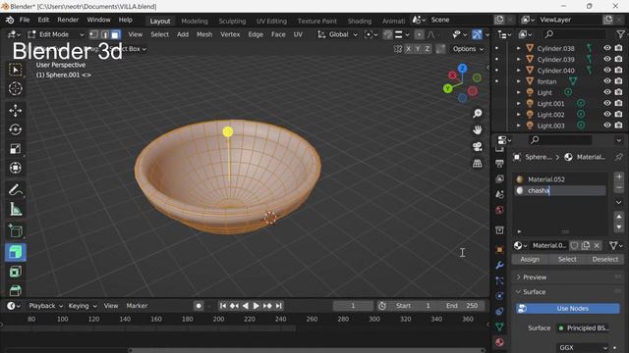Select the Measure tool

pos(16,209)
